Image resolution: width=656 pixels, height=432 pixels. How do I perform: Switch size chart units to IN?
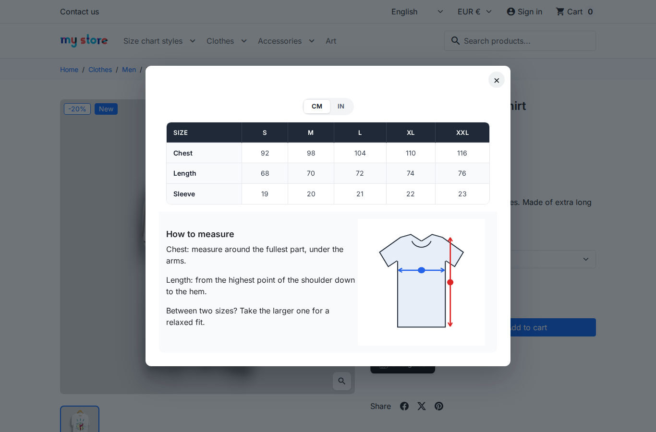pos(341,107)
